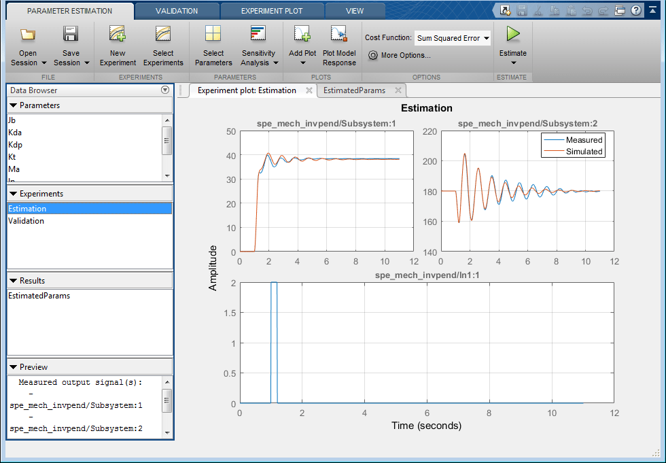This screenshot has width=666, height=463.
Task: Click the Estimation figure title
Action: 427,108
